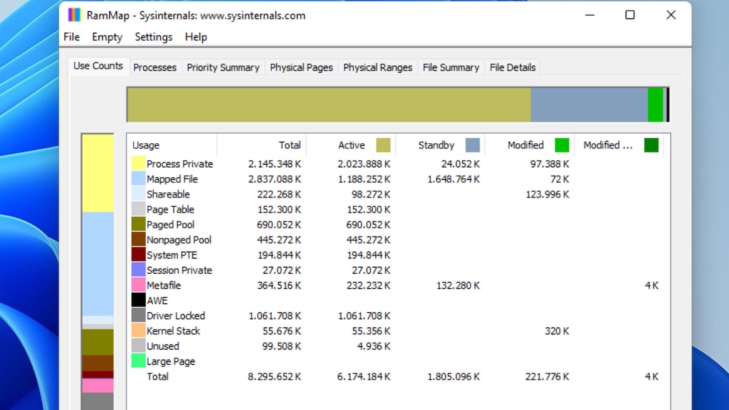Click the horizontal memory usage bar
This screenshot has height=410, width=729.
coord(397,103)
